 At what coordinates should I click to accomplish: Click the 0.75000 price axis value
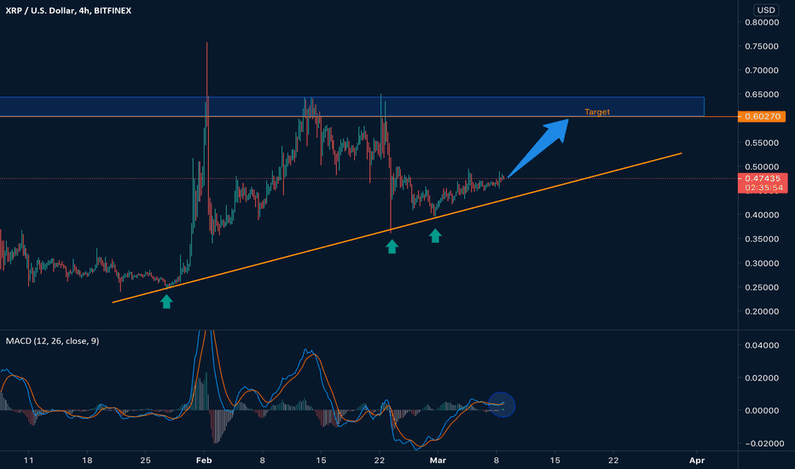pos(762,46)
